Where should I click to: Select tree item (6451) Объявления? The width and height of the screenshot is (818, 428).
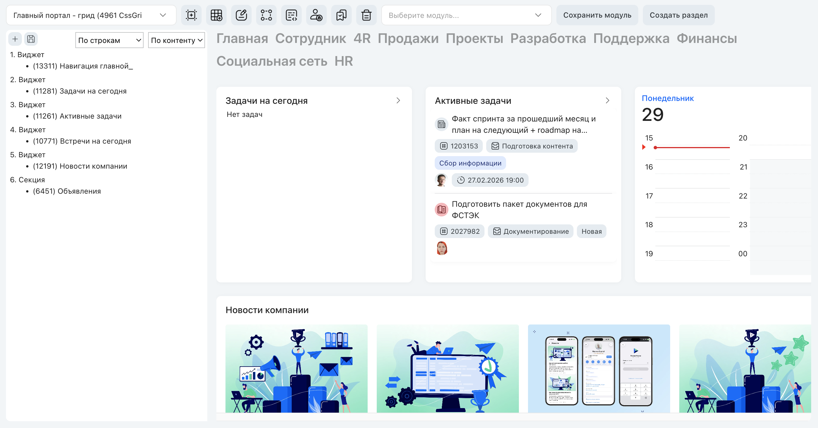click(x=67, y=191)
